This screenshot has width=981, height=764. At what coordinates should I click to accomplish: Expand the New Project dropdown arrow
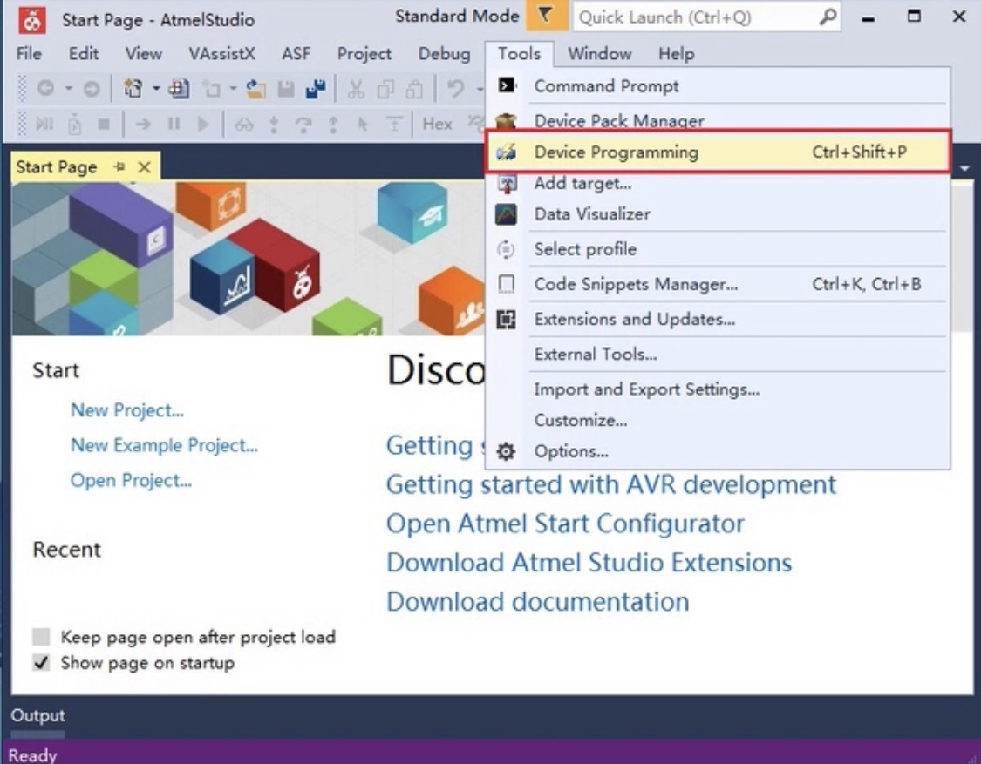(156, 89)
